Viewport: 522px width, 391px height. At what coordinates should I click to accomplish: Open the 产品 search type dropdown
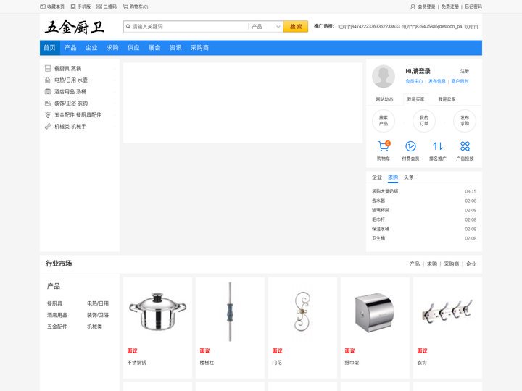pyautogui.click(x=265, y=27)
